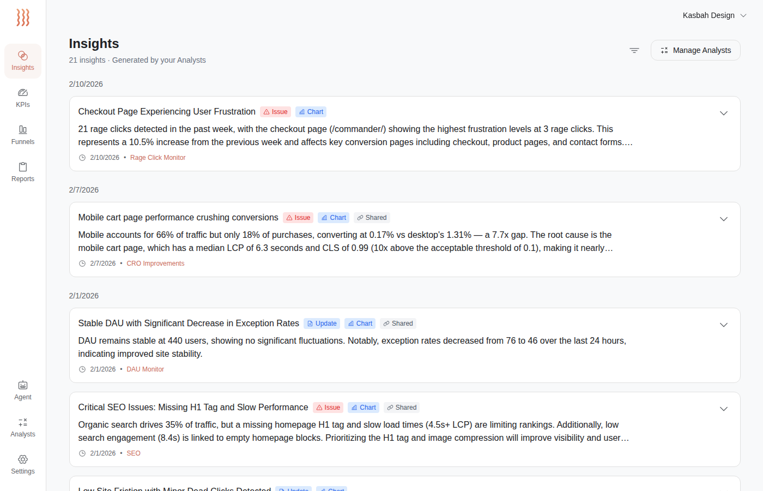
Task: Expand the Critical SEO Issues insight card
Action: tap(724, 408)
